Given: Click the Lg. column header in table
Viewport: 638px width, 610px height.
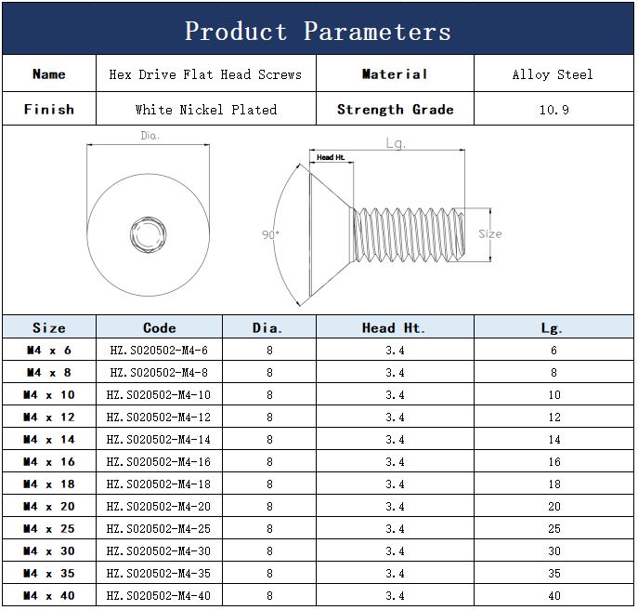Looking at the screenshot, I should [553, 327].
